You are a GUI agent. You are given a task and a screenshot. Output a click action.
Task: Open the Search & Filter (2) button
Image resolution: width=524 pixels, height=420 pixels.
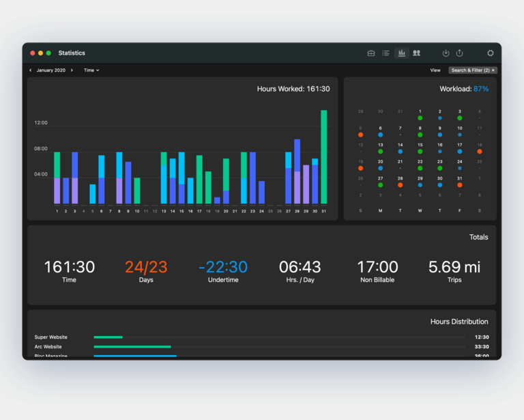[469, 70]
